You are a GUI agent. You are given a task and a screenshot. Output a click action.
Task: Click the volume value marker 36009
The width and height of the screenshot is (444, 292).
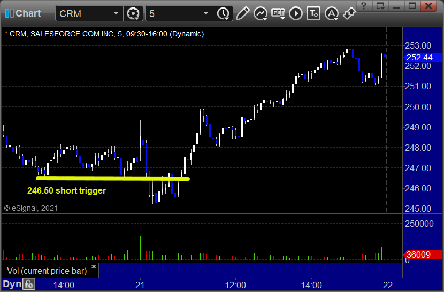(x=422, y=255)
